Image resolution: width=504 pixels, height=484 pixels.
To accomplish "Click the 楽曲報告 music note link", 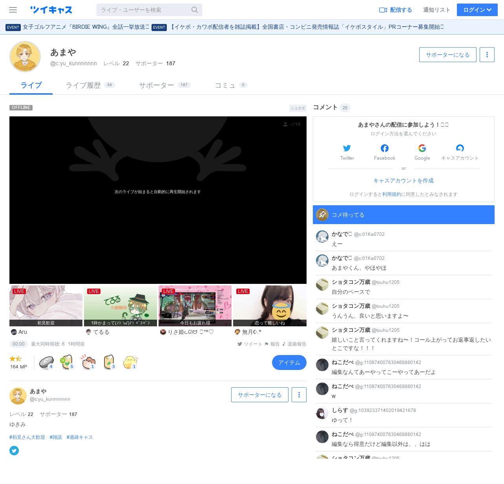I will pyautogui.click(x=294, y=344).
